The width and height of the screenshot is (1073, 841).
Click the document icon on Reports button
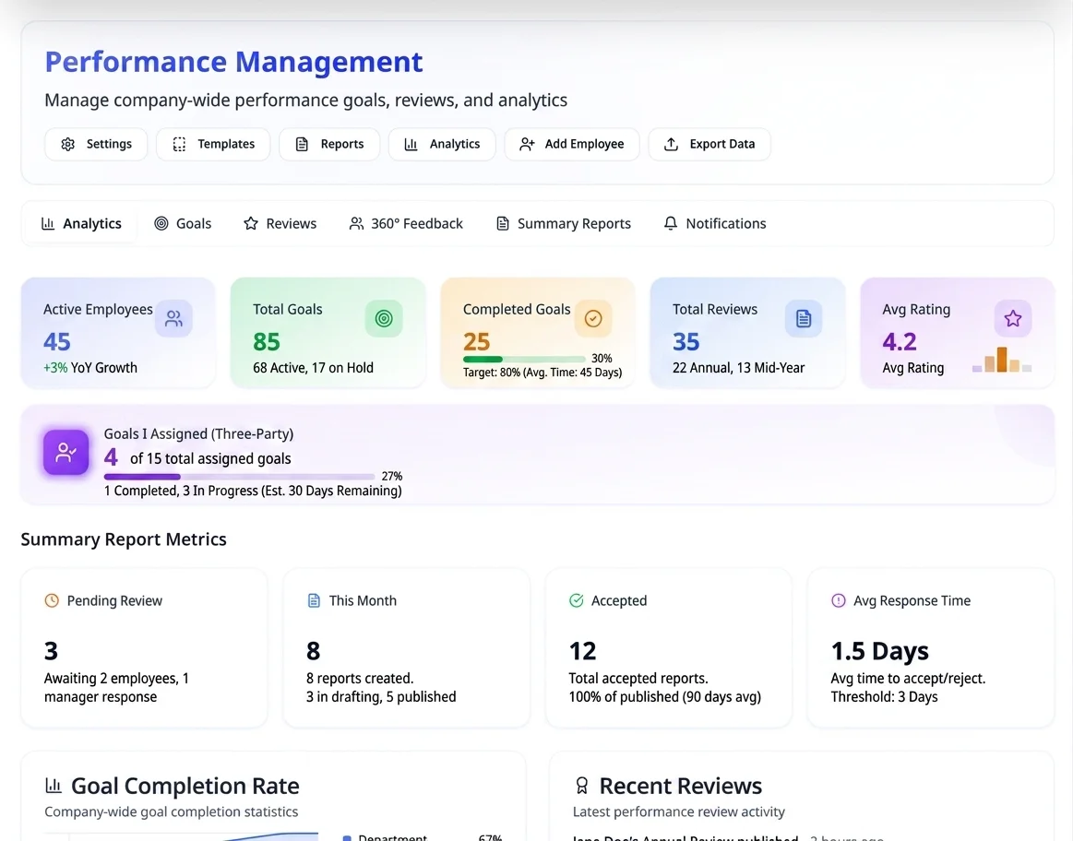coord(302,144)
